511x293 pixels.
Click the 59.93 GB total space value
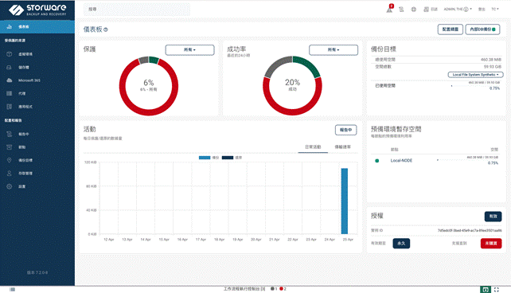[493, 67]
